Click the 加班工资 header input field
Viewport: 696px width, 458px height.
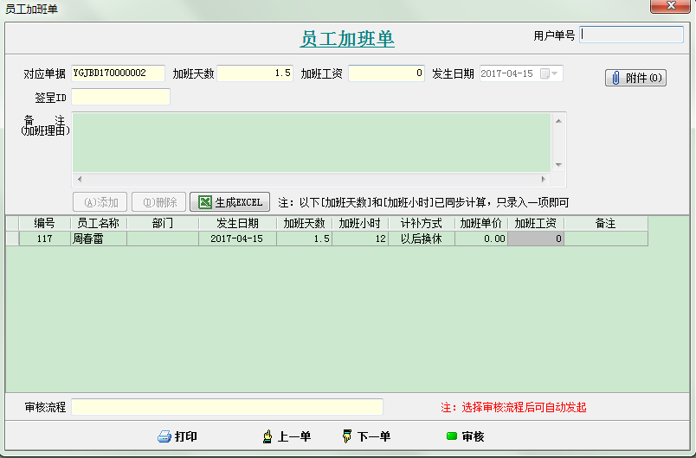(386, 73)
